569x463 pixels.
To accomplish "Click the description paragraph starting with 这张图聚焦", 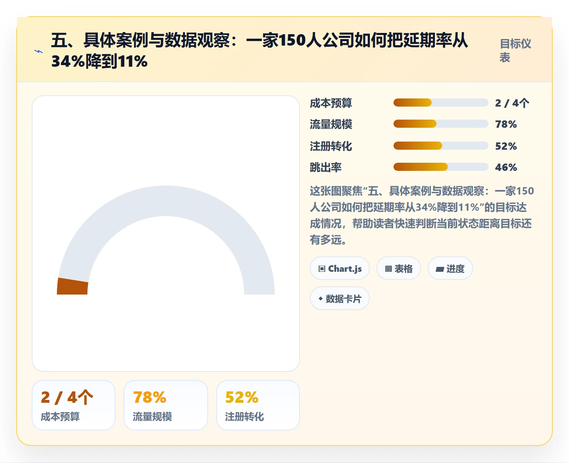I will (422, 215).
